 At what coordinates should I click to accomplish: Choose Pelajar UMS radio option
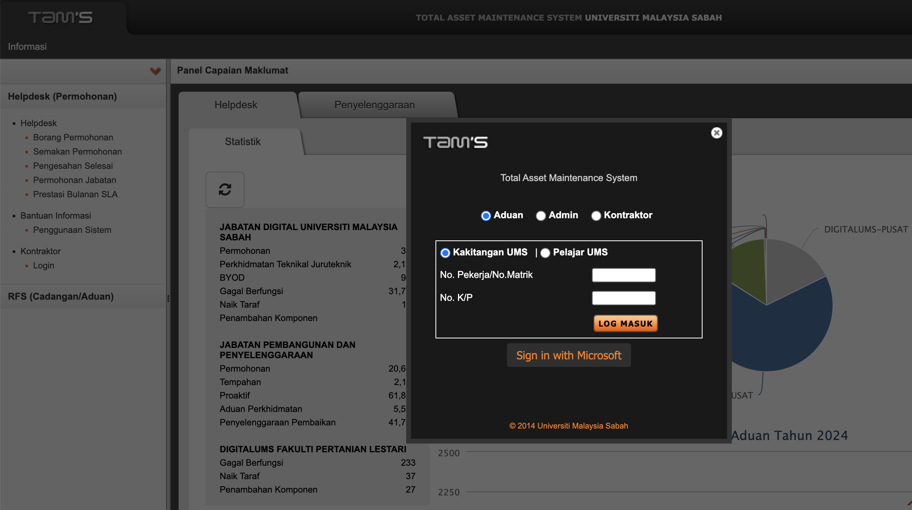[x=545, y=253]
